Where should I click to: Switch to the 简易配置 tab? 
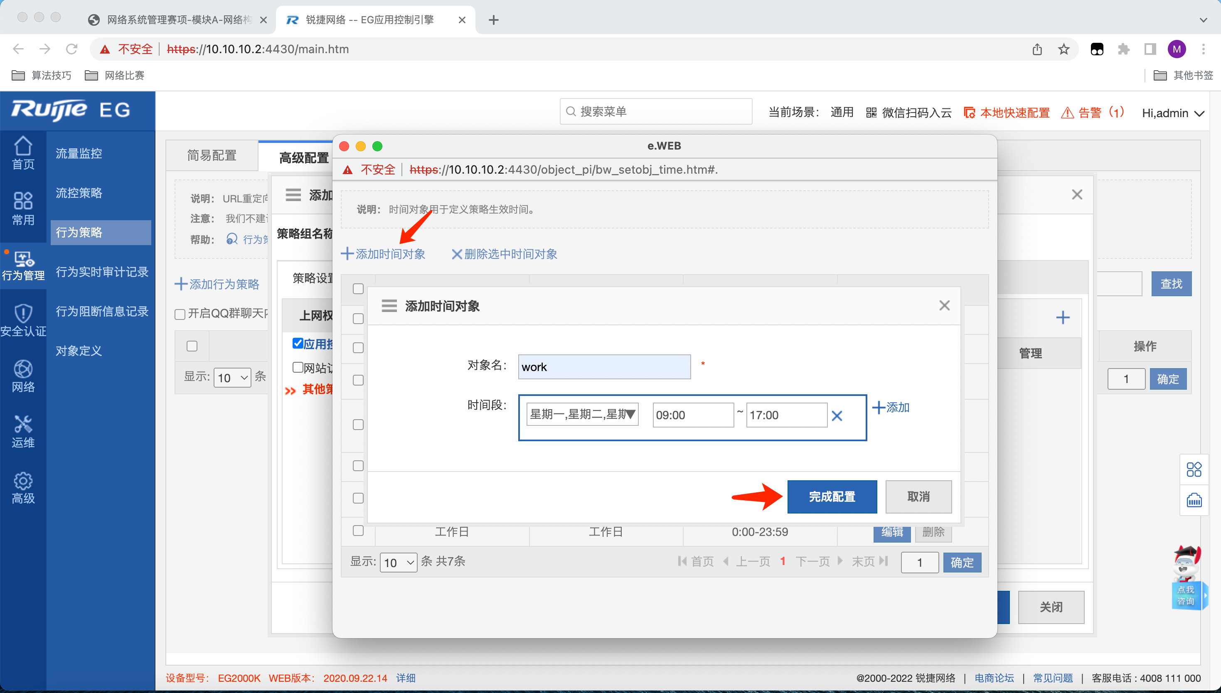(x=212, y=156)
